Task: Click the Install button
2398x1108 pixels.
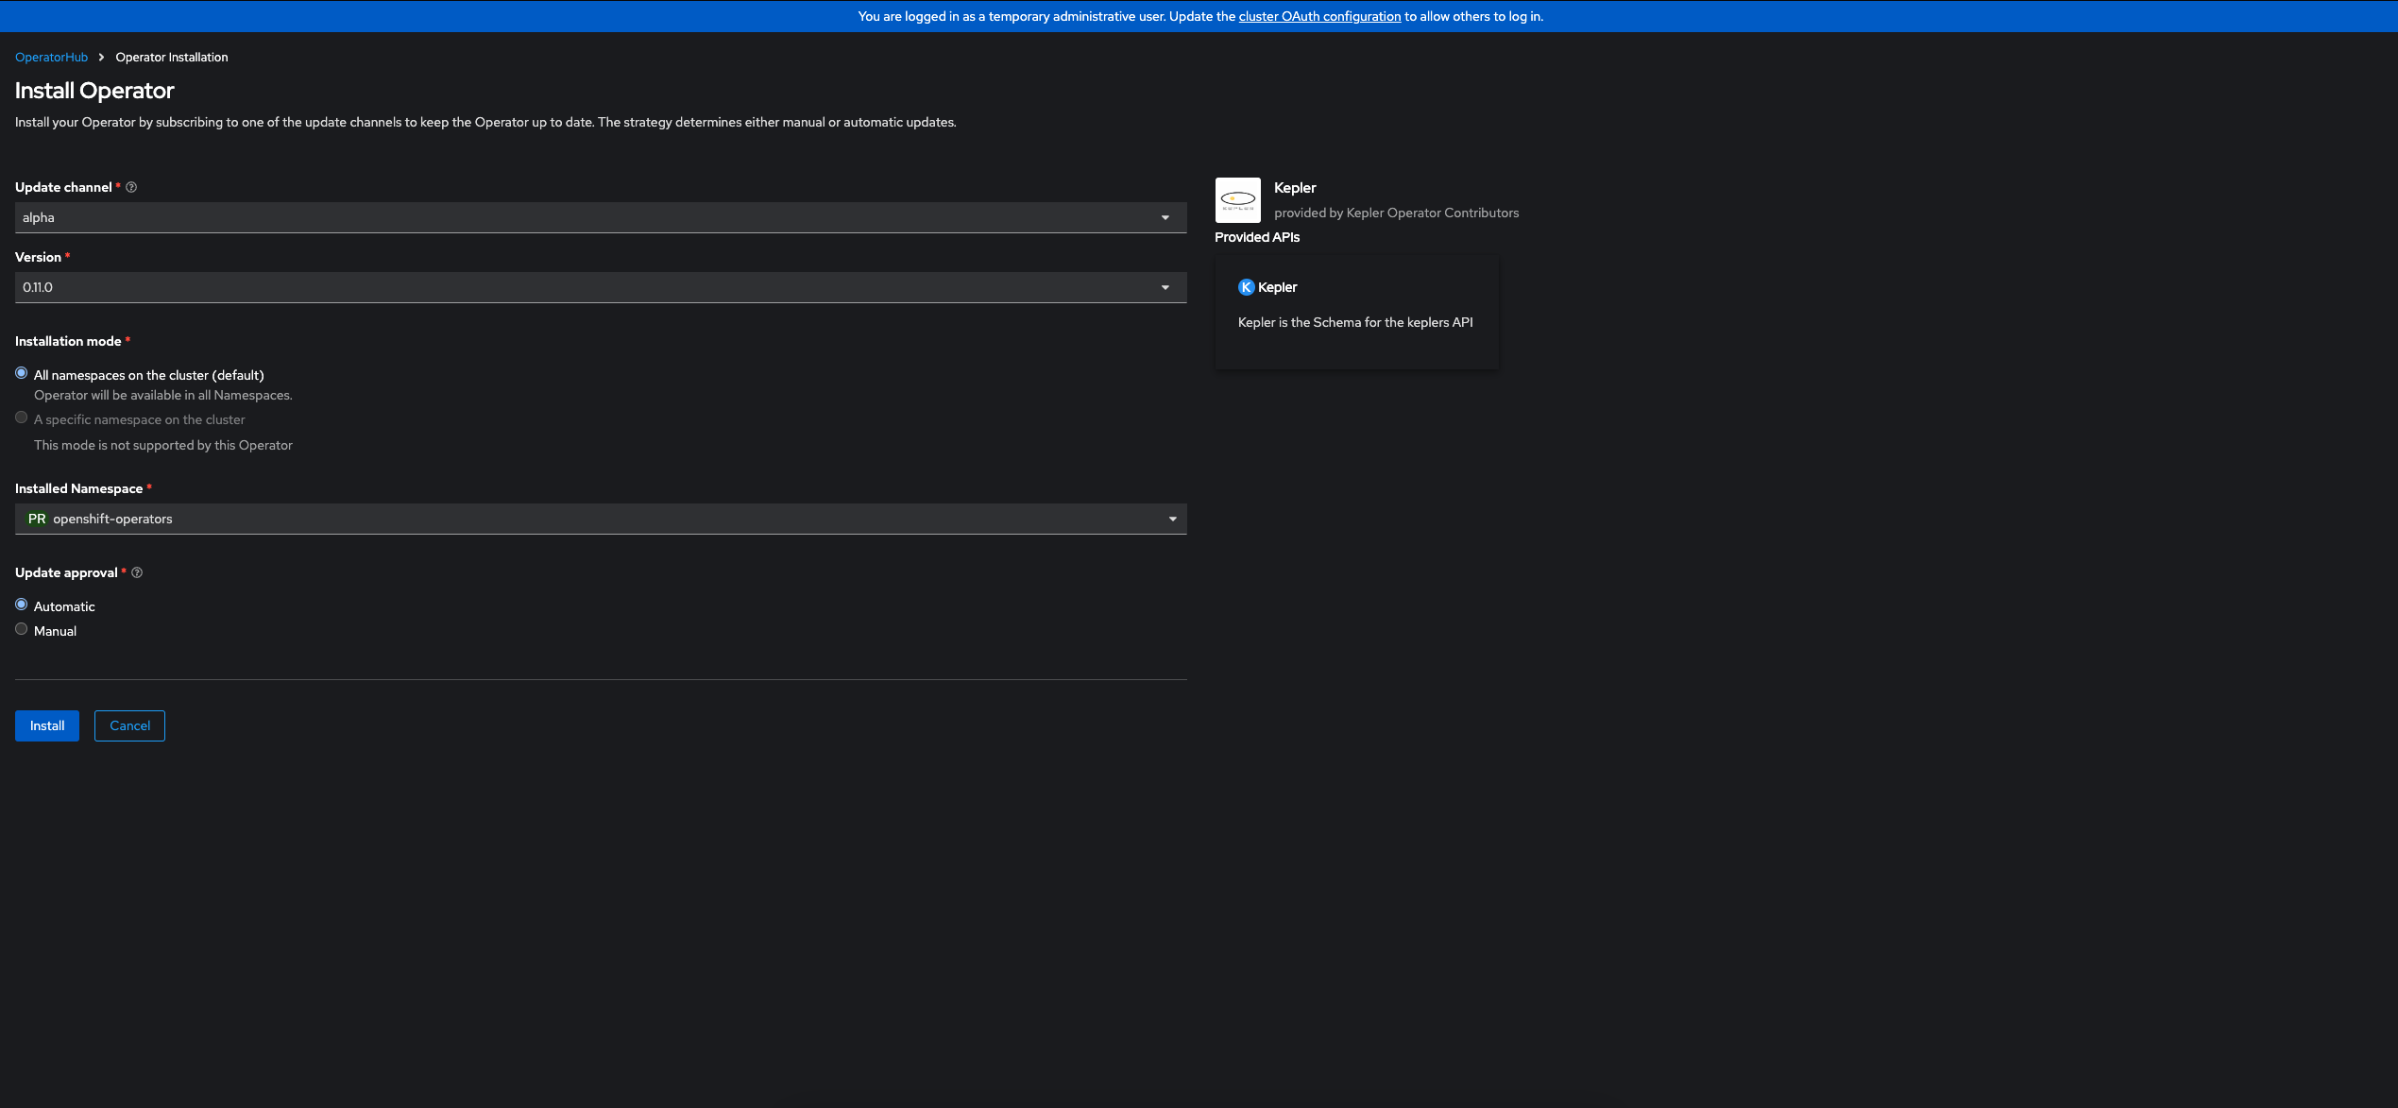Action: (46, 725)
